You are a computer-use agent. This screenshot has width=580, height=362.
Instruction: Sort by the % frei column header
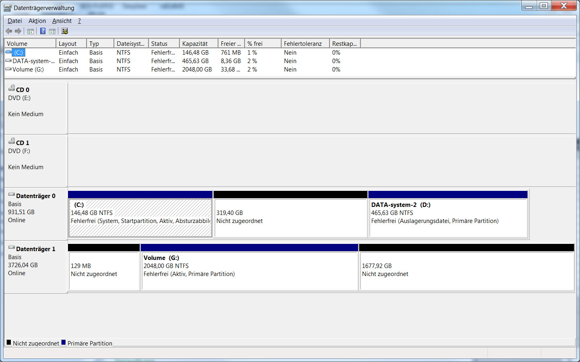(263, 43)
